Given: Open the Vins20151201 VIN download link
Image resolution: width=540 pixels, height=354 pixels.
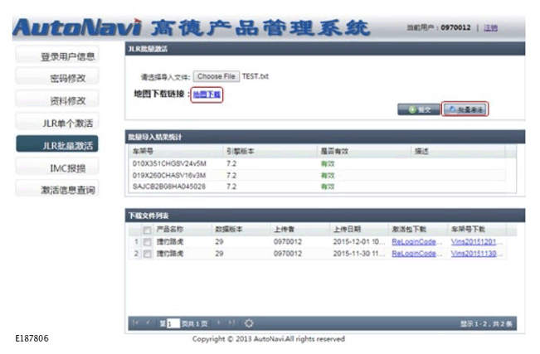Looking at the screenshot, I should pos(474,242).
